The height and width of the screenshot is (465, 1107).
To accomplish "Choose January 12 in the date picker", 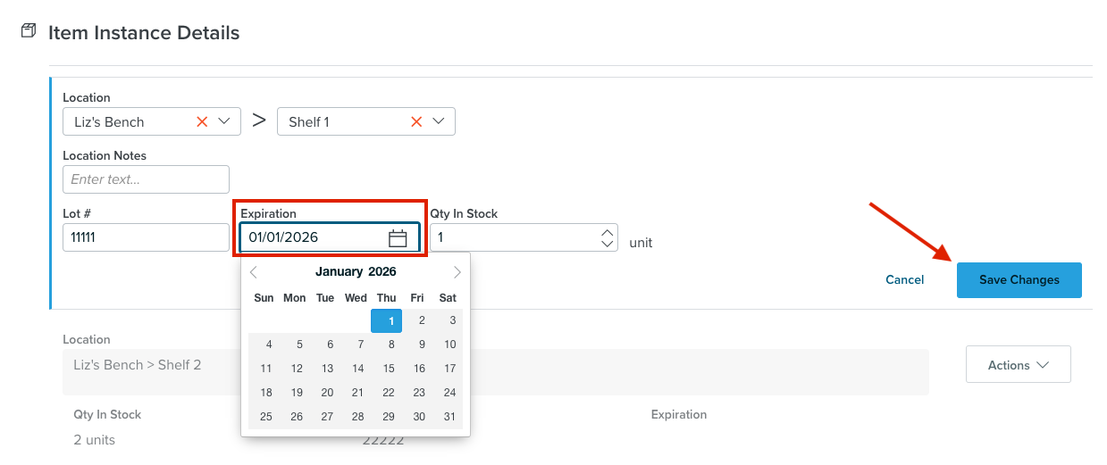I will click(x=297, y=369).
